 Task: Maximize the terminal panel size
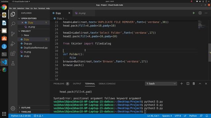200,84
